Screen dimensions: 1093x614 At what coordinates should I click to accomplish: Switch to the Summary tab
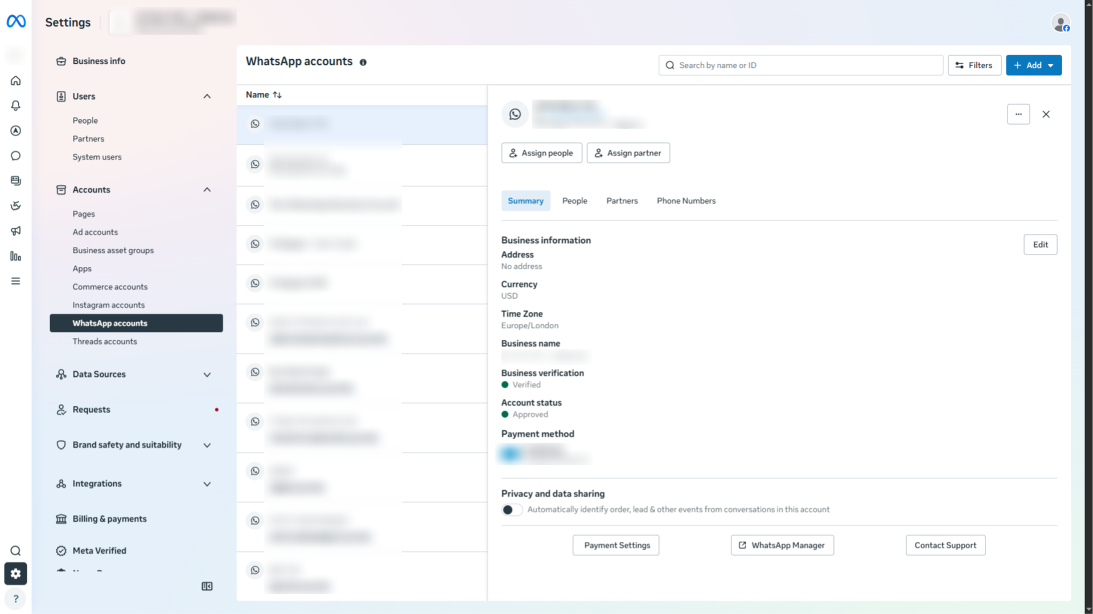click(x=525, y=201)
